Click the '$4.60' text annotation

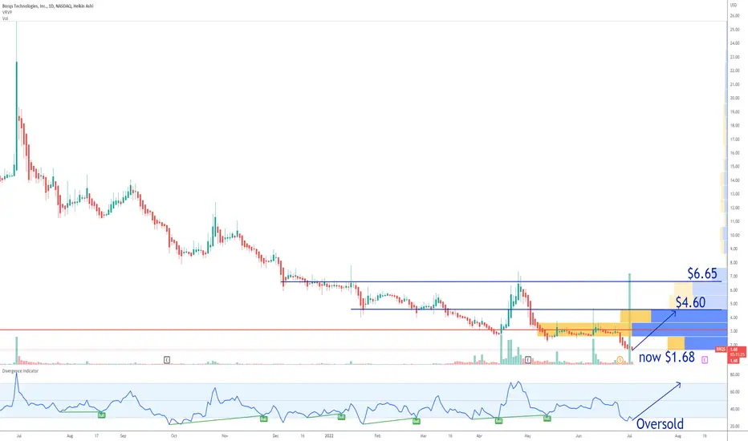click(690, 301)
